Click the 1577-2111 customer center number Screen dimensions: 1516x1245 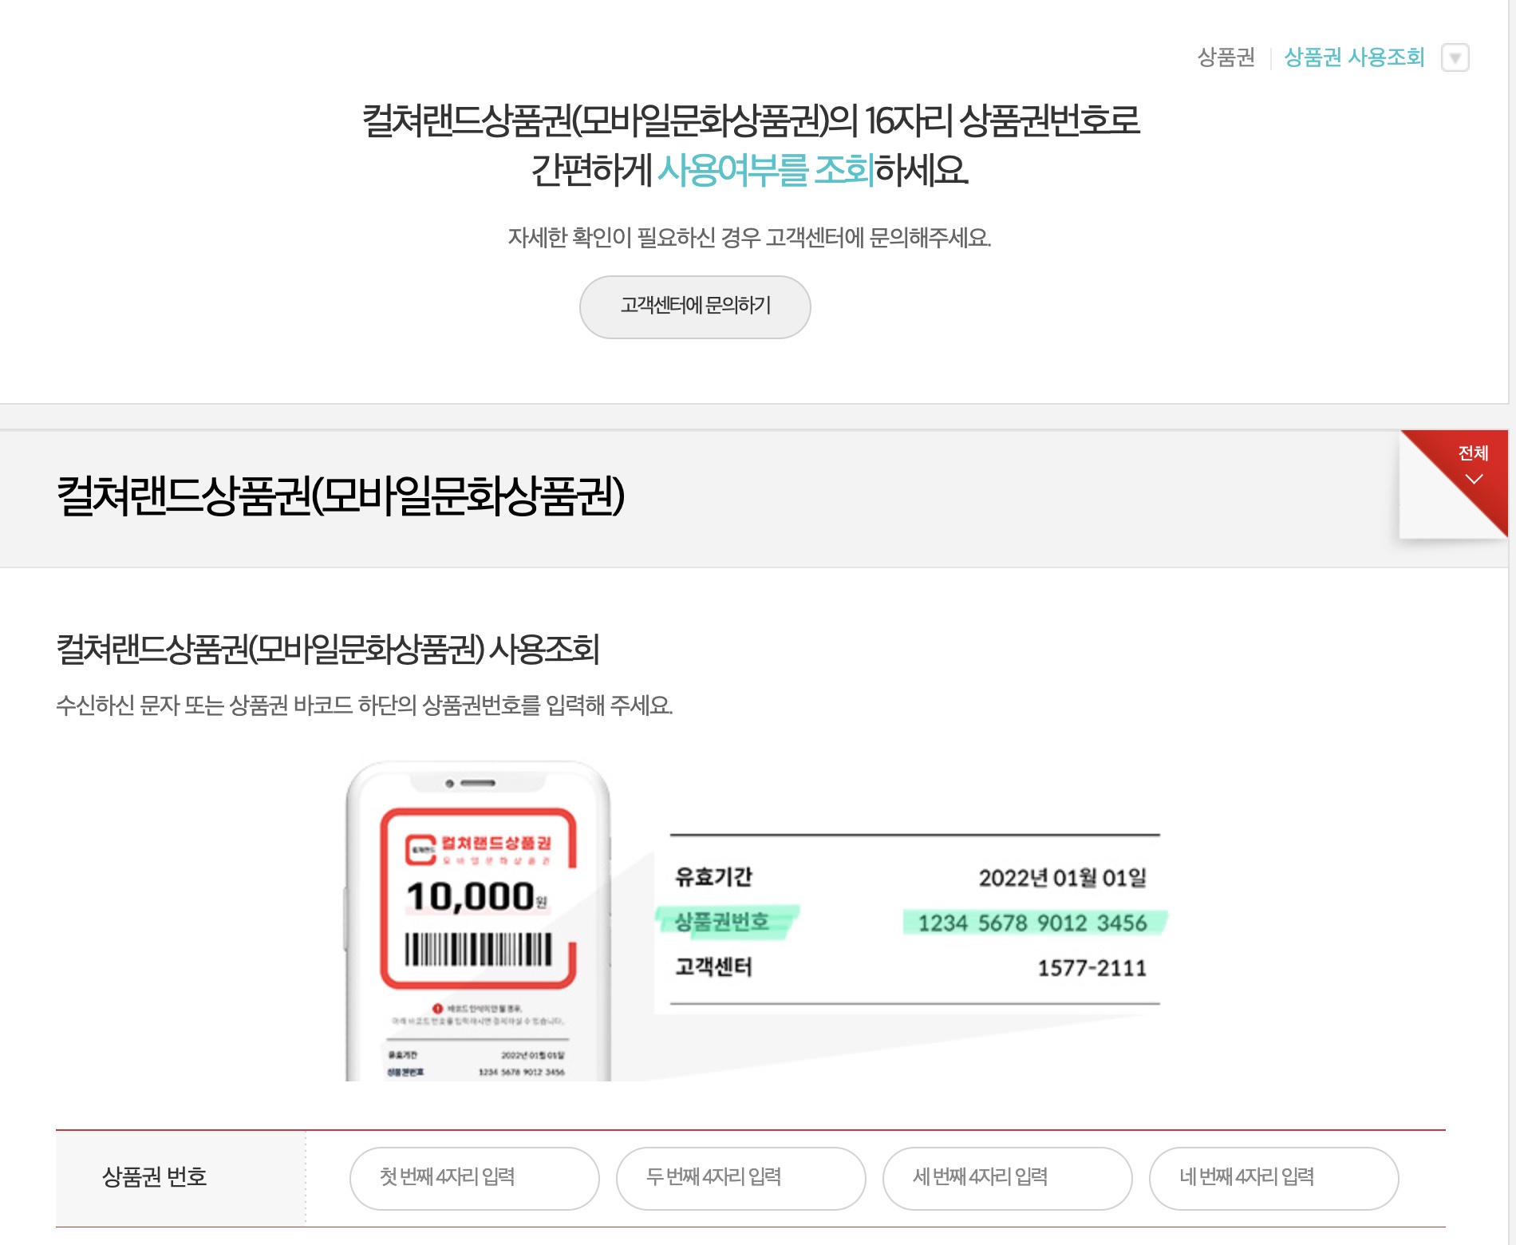click(1092, 968)
